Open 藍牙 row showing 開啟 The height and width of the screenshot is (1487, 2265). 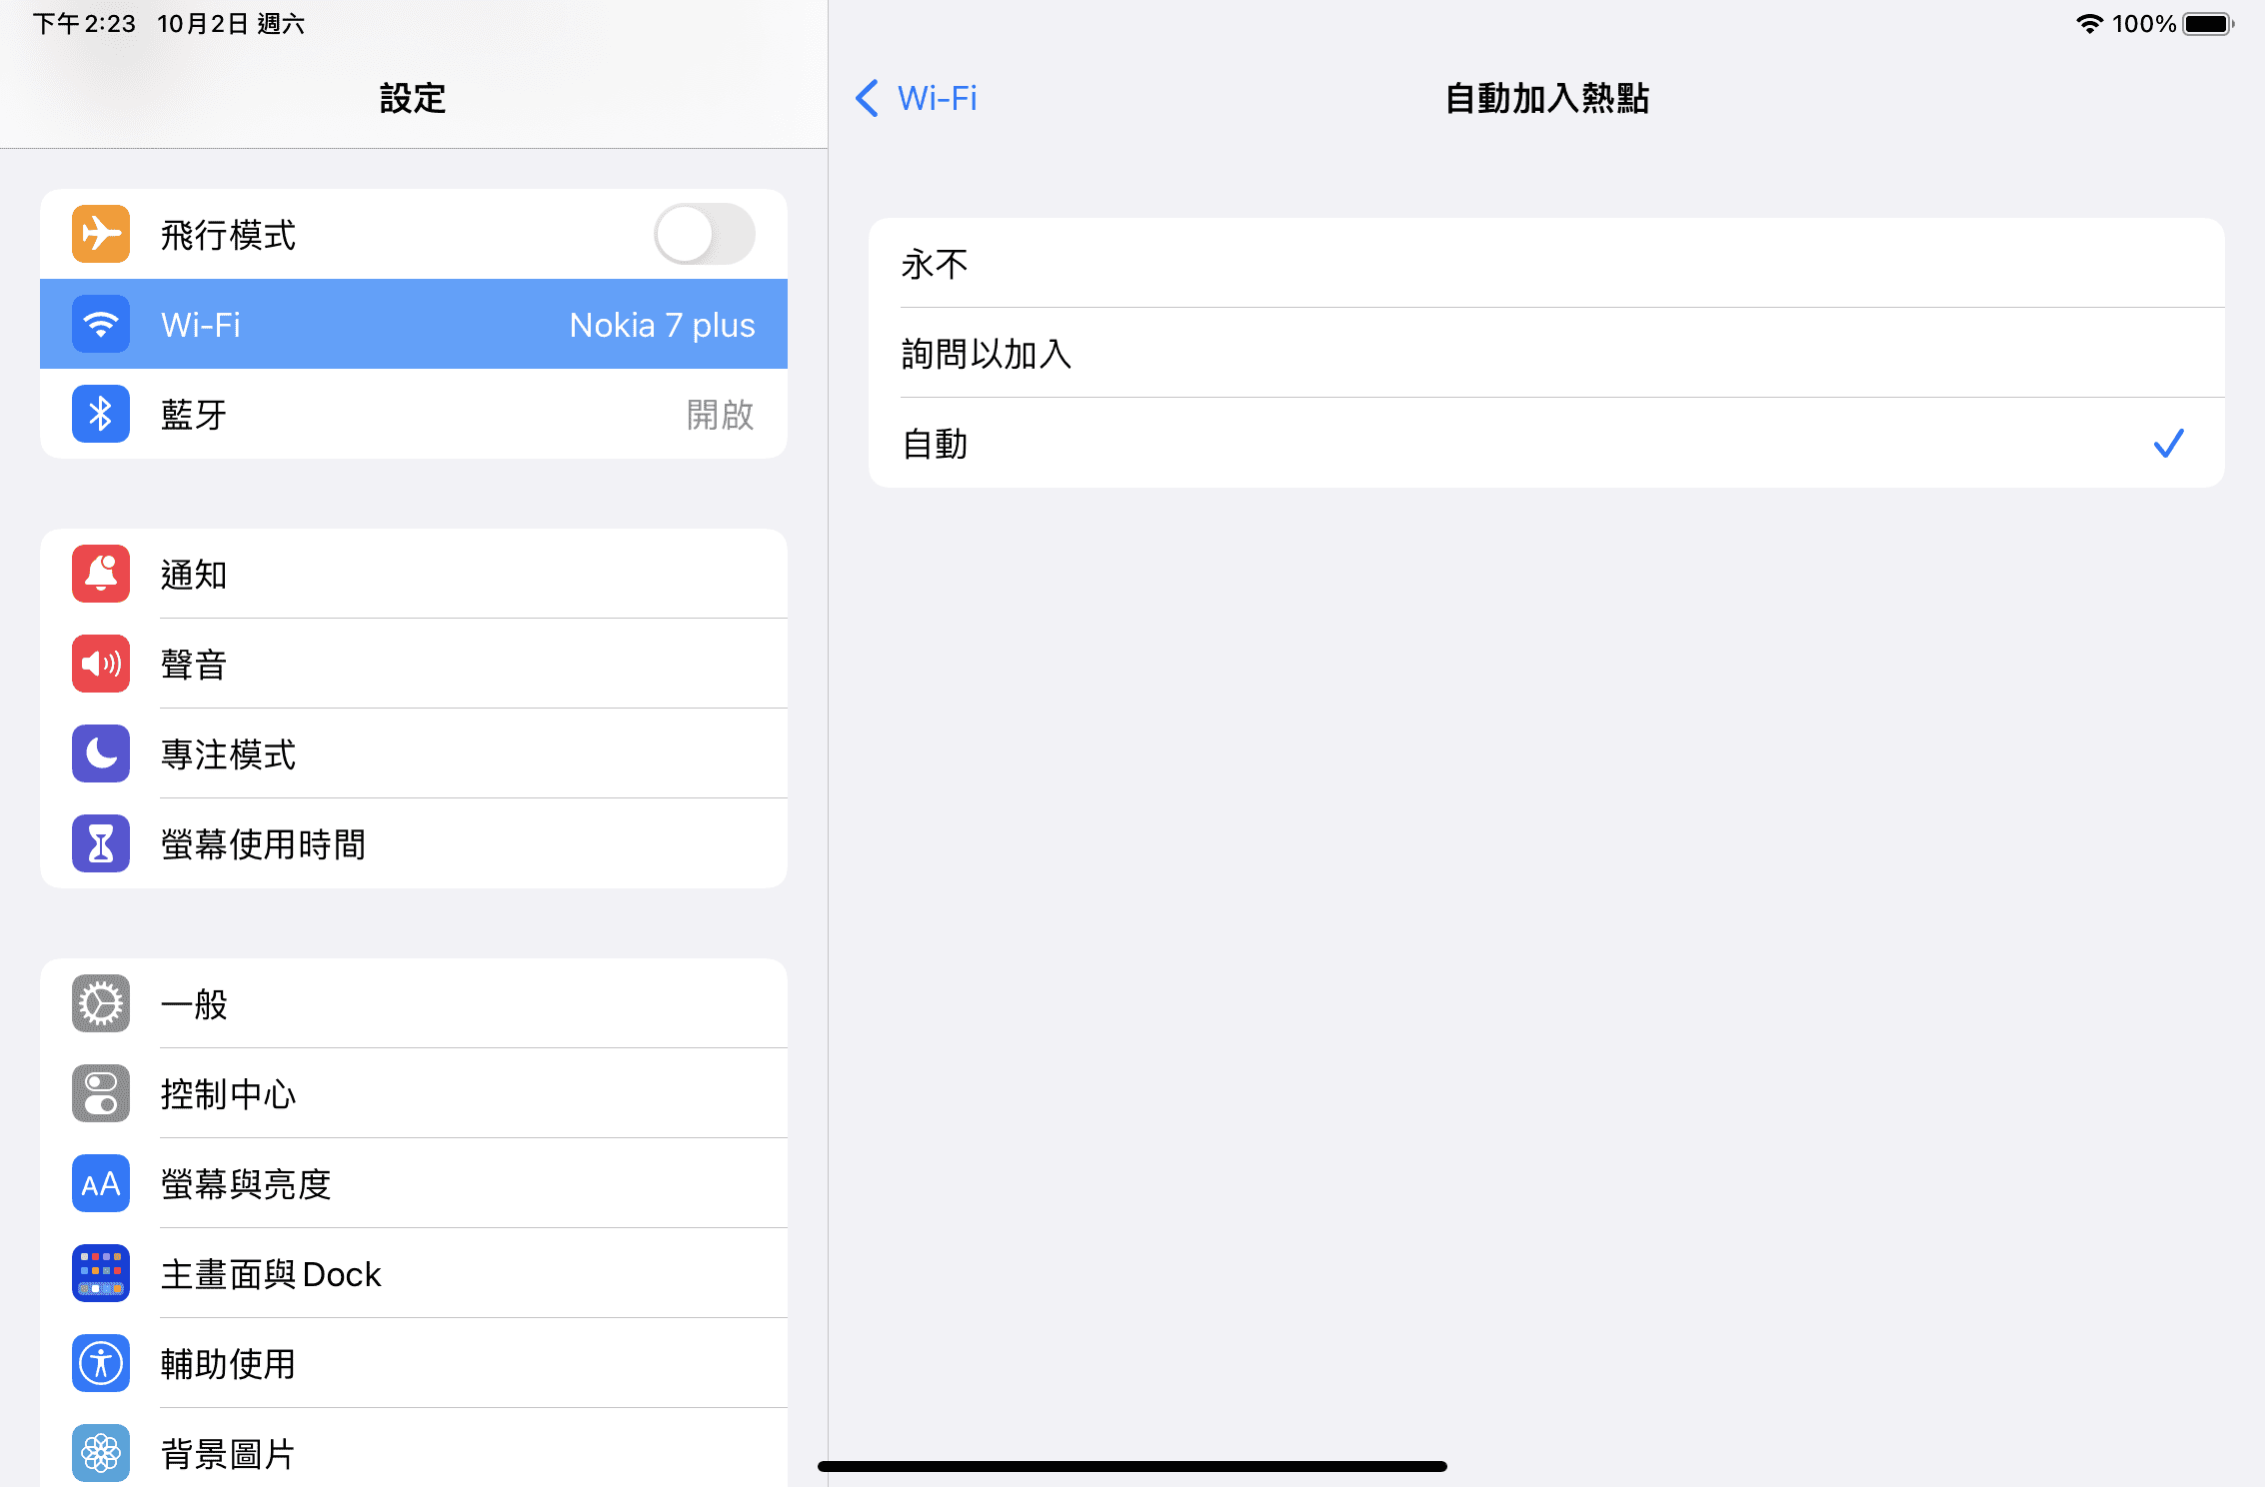pyautogui.click(x=414, y=414)
